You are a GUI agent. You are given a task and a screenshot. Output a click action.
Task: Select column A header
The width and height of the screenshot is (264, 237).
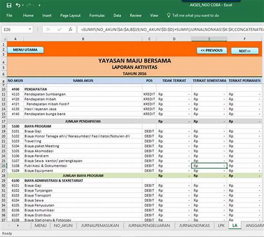pos(15,39)
